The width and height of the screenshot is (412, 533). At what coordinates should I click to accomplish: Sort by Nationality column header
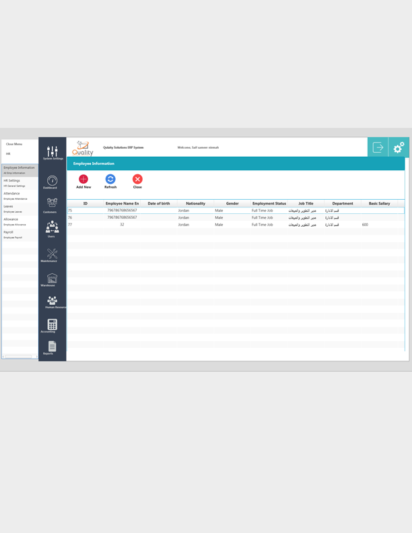[x=195, y=203]
